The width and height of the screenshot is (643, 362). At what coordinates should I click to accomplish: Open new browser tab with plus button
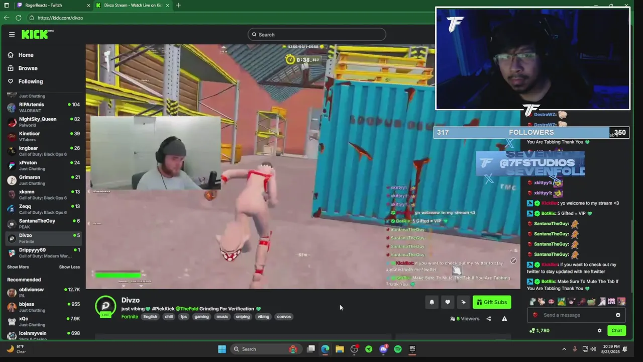(x=178, y=5)
